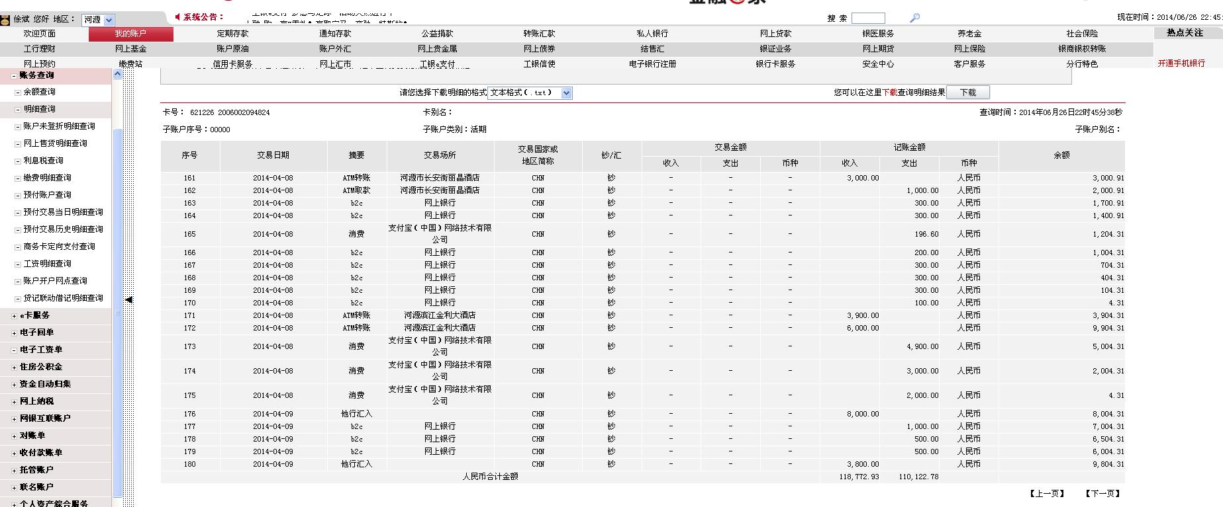This screenshot has width=1223, height=507.
Task: Open the 工行理财 menu
Action: (x=40, y=49)
